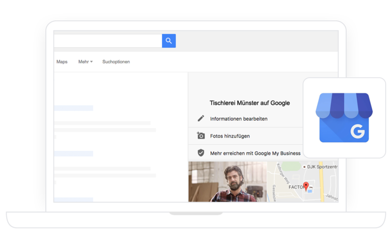The image size is (392, 229).
Task: Select the Informationen bearbeiten link
Action: [x=239, y=118]
